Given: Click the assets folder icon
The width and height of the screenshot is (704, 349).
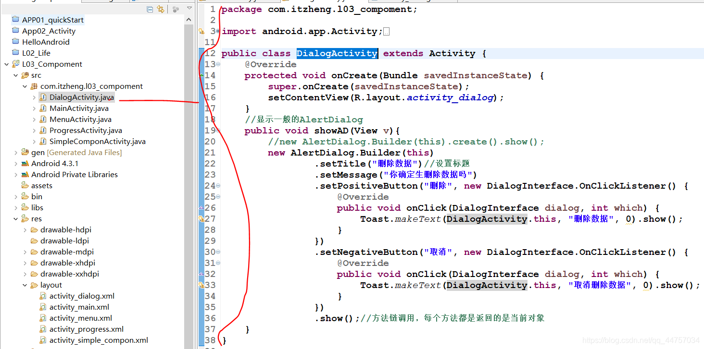Looking at the screenshot, I should click(25, 185).
